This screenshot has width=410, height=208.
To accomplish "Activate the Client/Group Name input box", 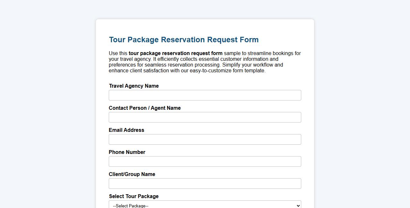I will [205, 183].
